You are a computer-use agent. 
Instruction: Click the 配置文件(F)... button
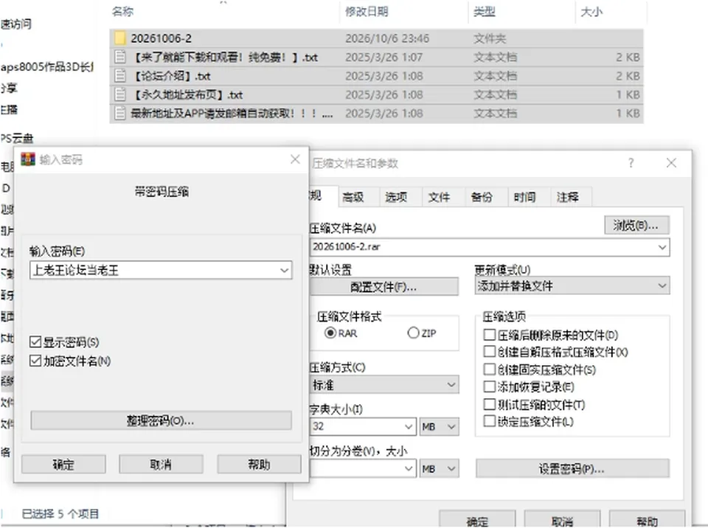click(383, 286)
